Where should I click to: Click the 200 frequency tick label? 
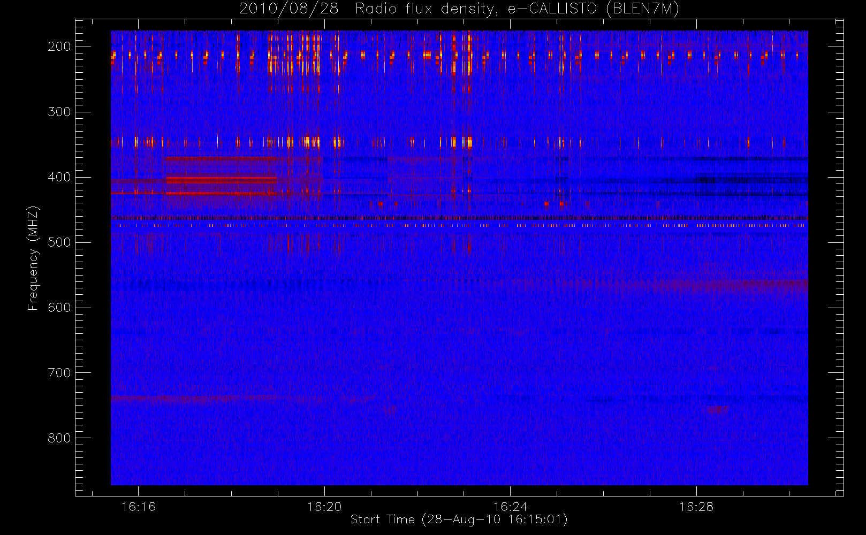click(x=59, y=47)
